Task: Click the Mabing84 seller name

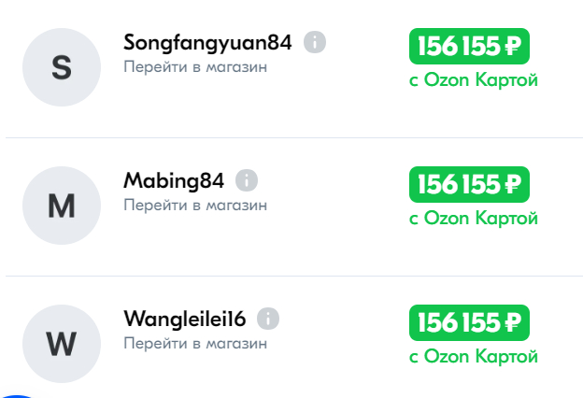Action: [x=174, y=181]
